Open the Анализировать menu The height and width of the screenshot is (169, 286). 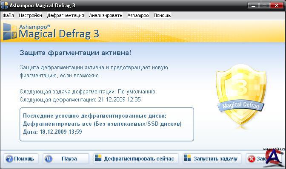(x=106, y=15)
